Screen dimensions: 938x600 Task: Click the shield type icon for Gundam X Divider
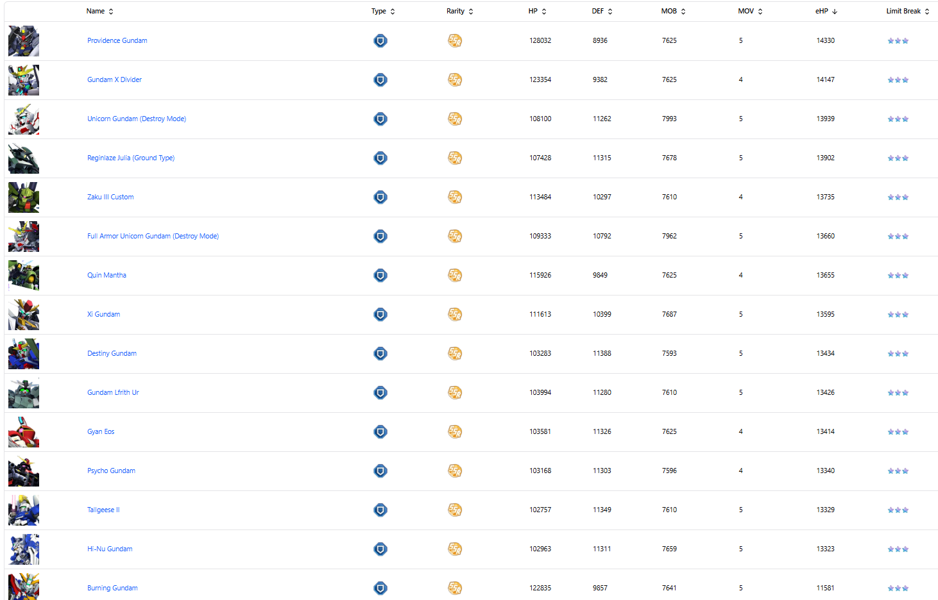pos(380,80)
